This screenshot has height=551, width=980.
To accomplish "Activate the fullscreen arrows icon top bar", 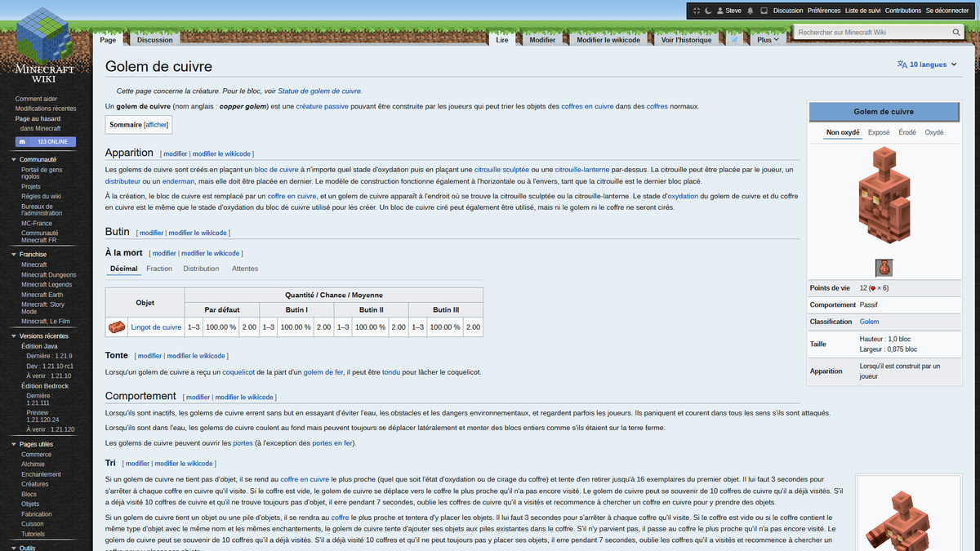I will click(697, 10).
